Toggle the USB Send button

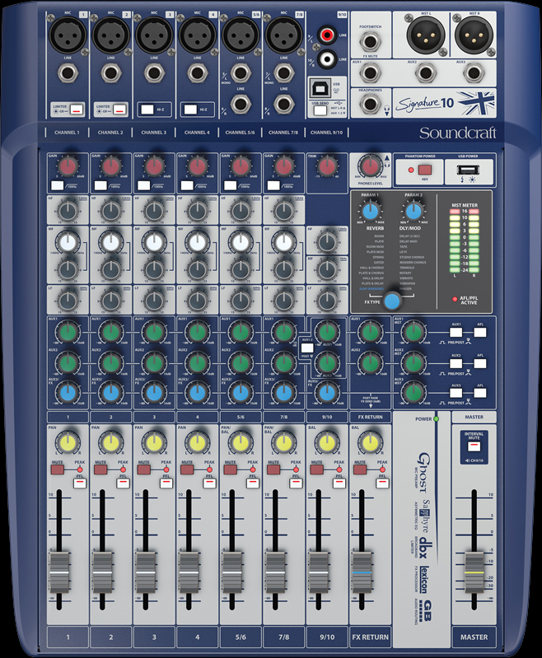[x=320, y=111]
